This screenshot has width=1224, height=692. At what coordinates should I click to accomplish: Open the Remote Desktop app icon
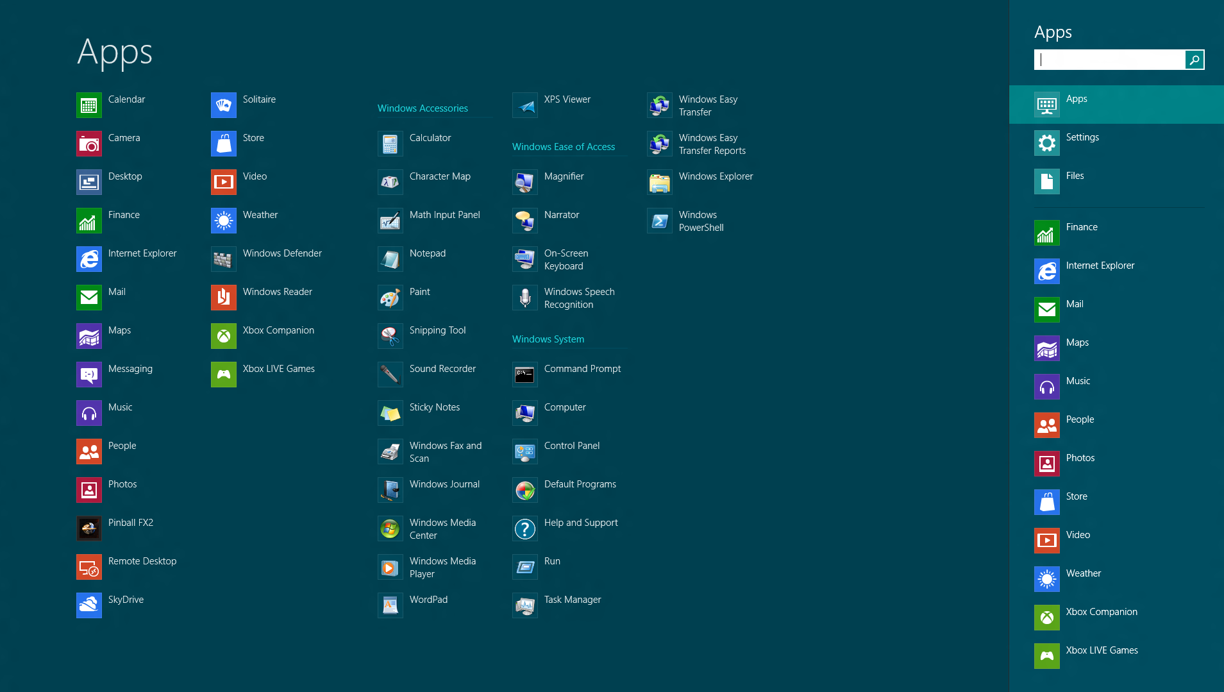(88, 567)
